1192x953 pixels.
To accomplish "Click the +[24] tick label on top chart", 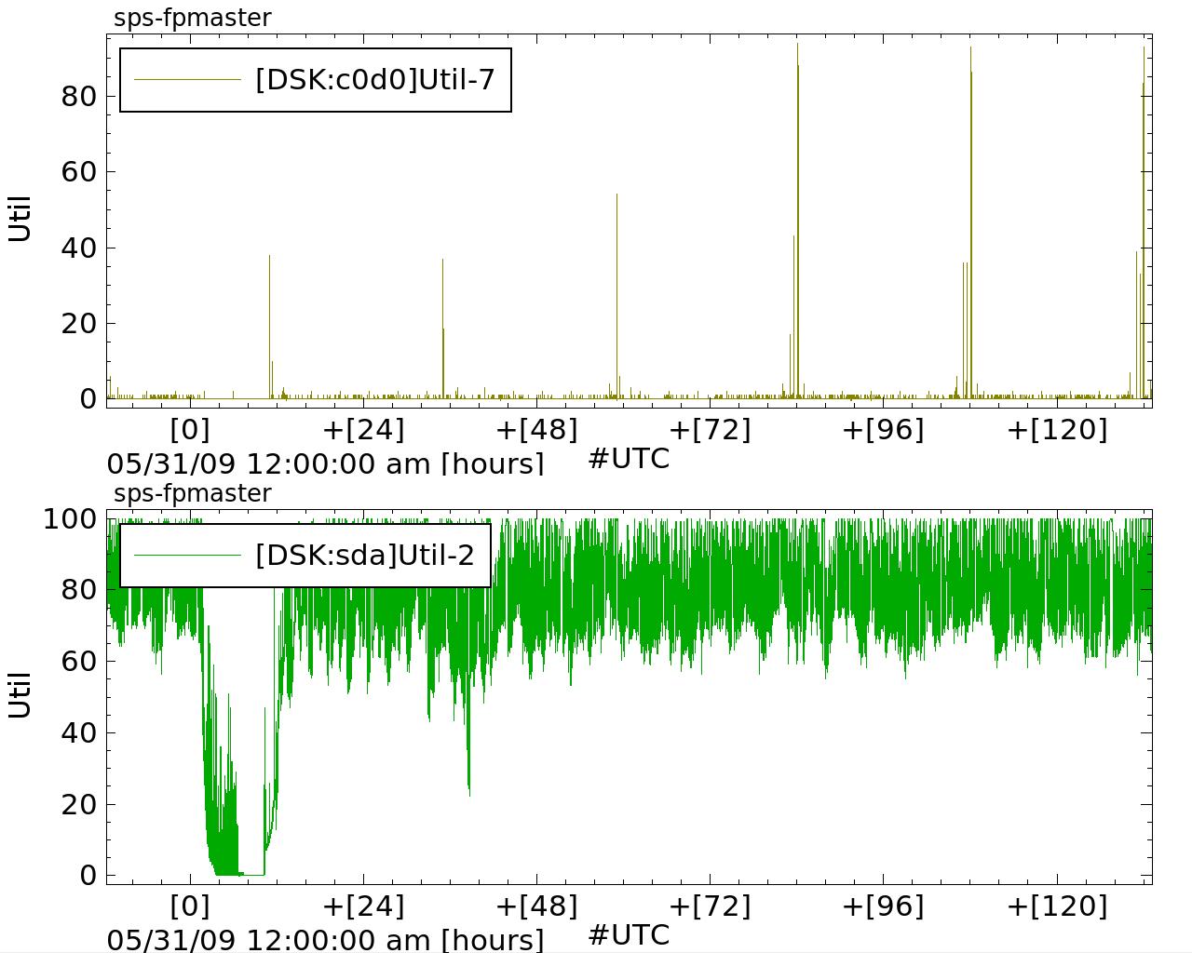I will tap(363, 430).
